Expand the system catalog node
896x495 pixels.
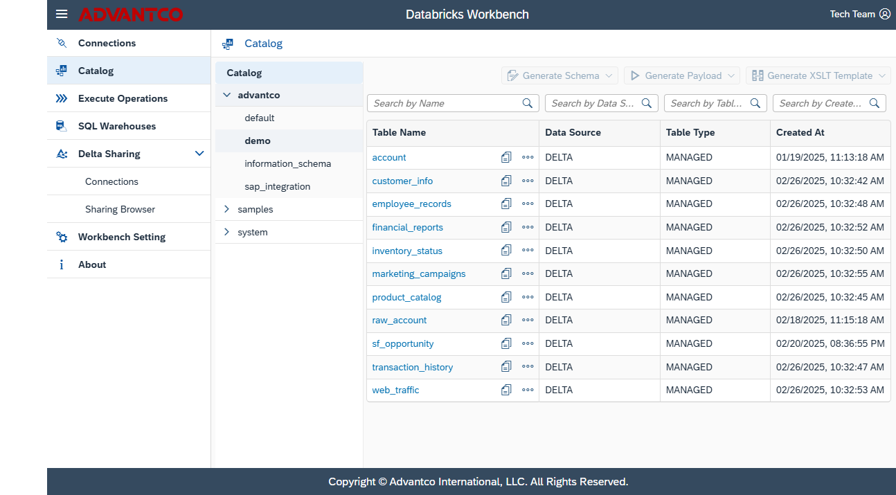pyautogui.click(x=226, y=232)
